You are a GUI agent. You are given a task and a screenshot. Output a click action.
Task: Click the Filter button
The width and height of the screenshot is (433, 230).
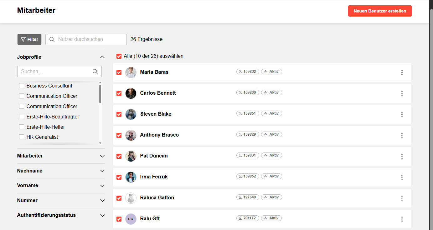[x=29, y=39]
